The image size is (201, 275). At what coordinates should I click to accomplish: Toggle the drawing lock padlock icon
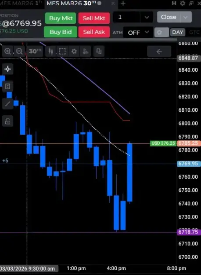click(x=7, y=121)
